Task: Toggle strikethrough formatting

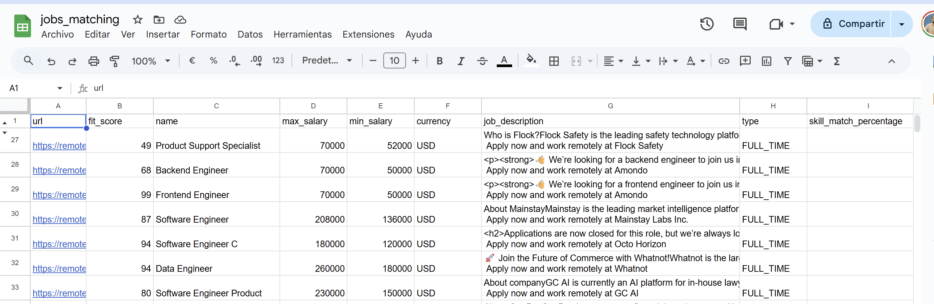Action: (482, 61)
